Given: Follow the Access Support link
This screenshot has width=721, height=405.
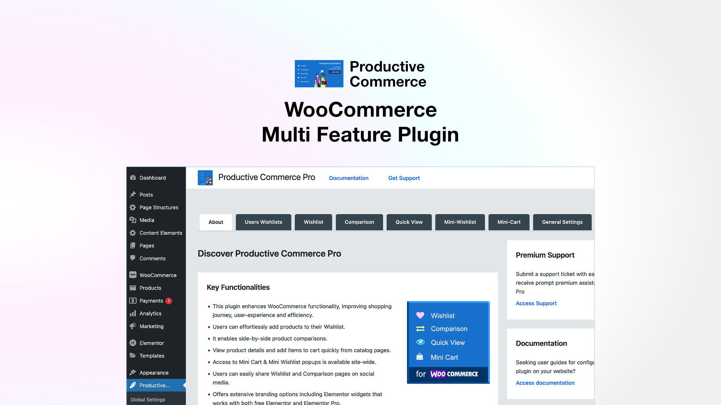Looking at the screenshot, I should [x=536, y=303].
